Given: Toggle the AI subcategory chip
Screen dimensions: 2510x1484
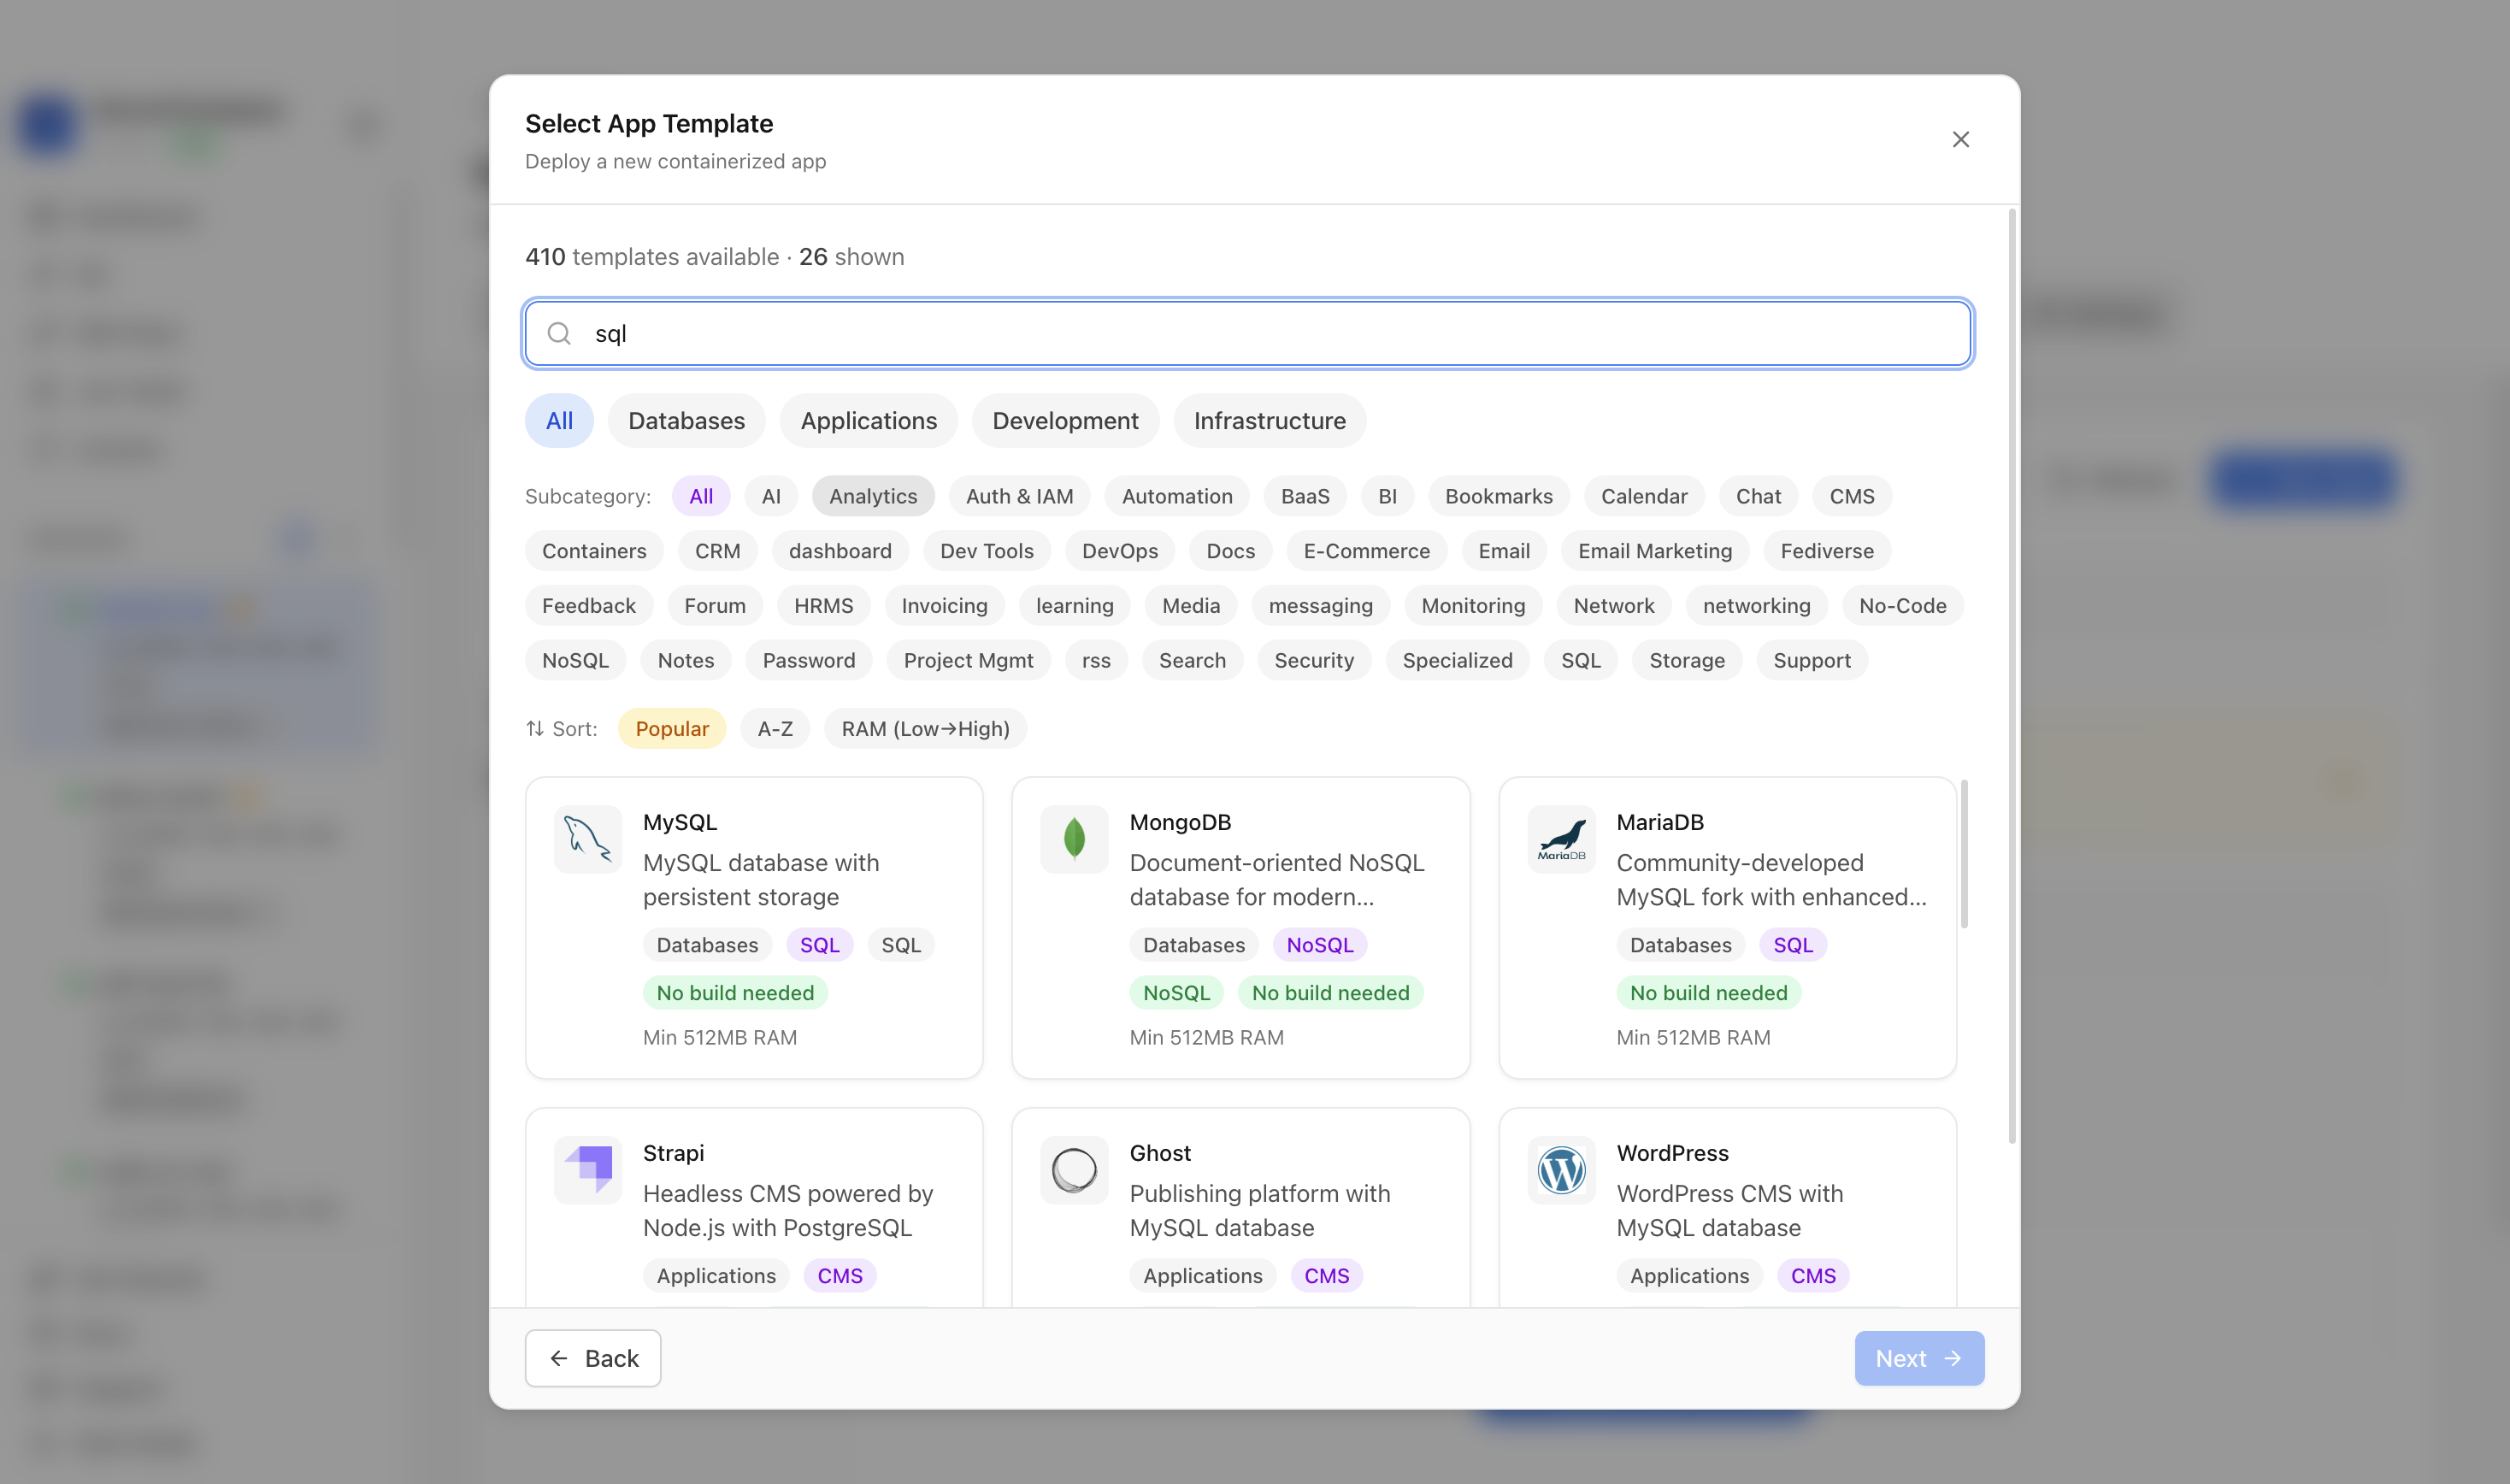Looking at the screenshot, I should (771, 496).
